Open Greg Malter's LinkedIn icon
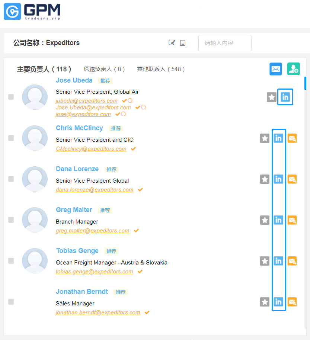Image resolution: width=310 pixels, height=340 pixels. (278, 220)
